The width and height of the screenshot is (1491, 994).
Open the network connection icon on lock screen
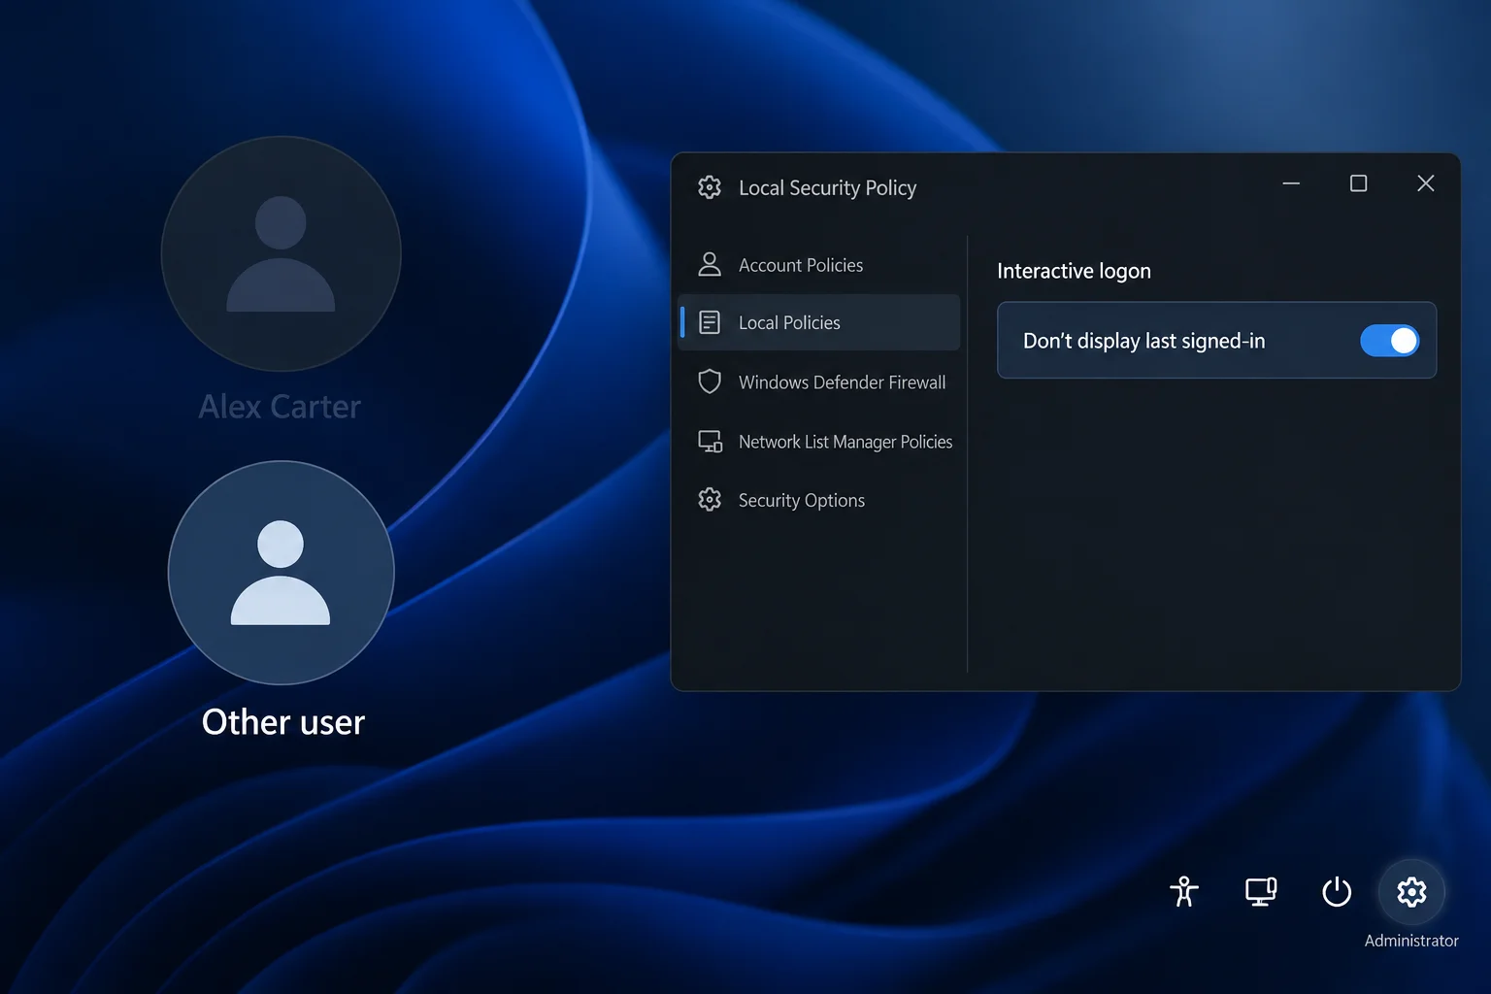click(1261, 891)
